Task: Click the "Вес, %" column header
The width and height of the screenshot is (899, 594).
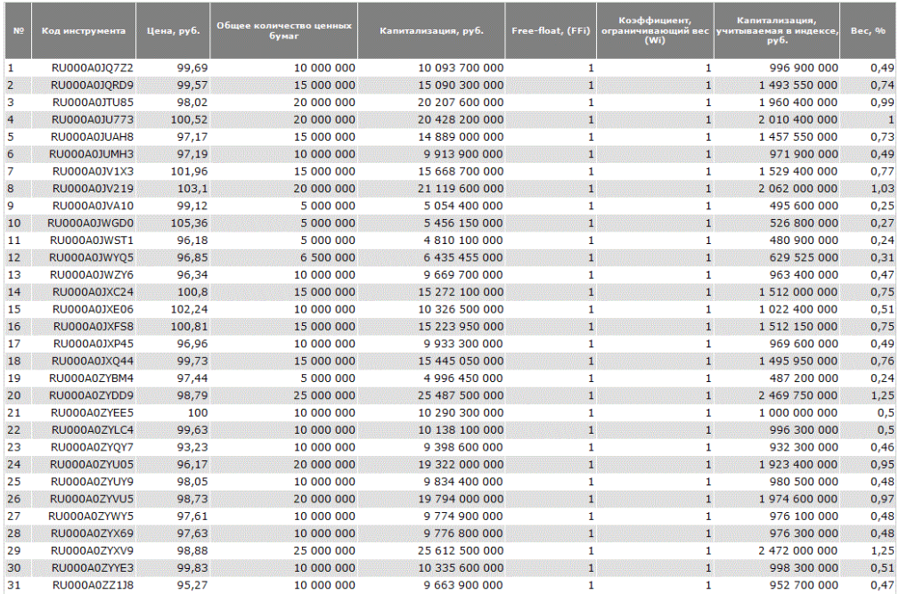Action: (868, 30)
